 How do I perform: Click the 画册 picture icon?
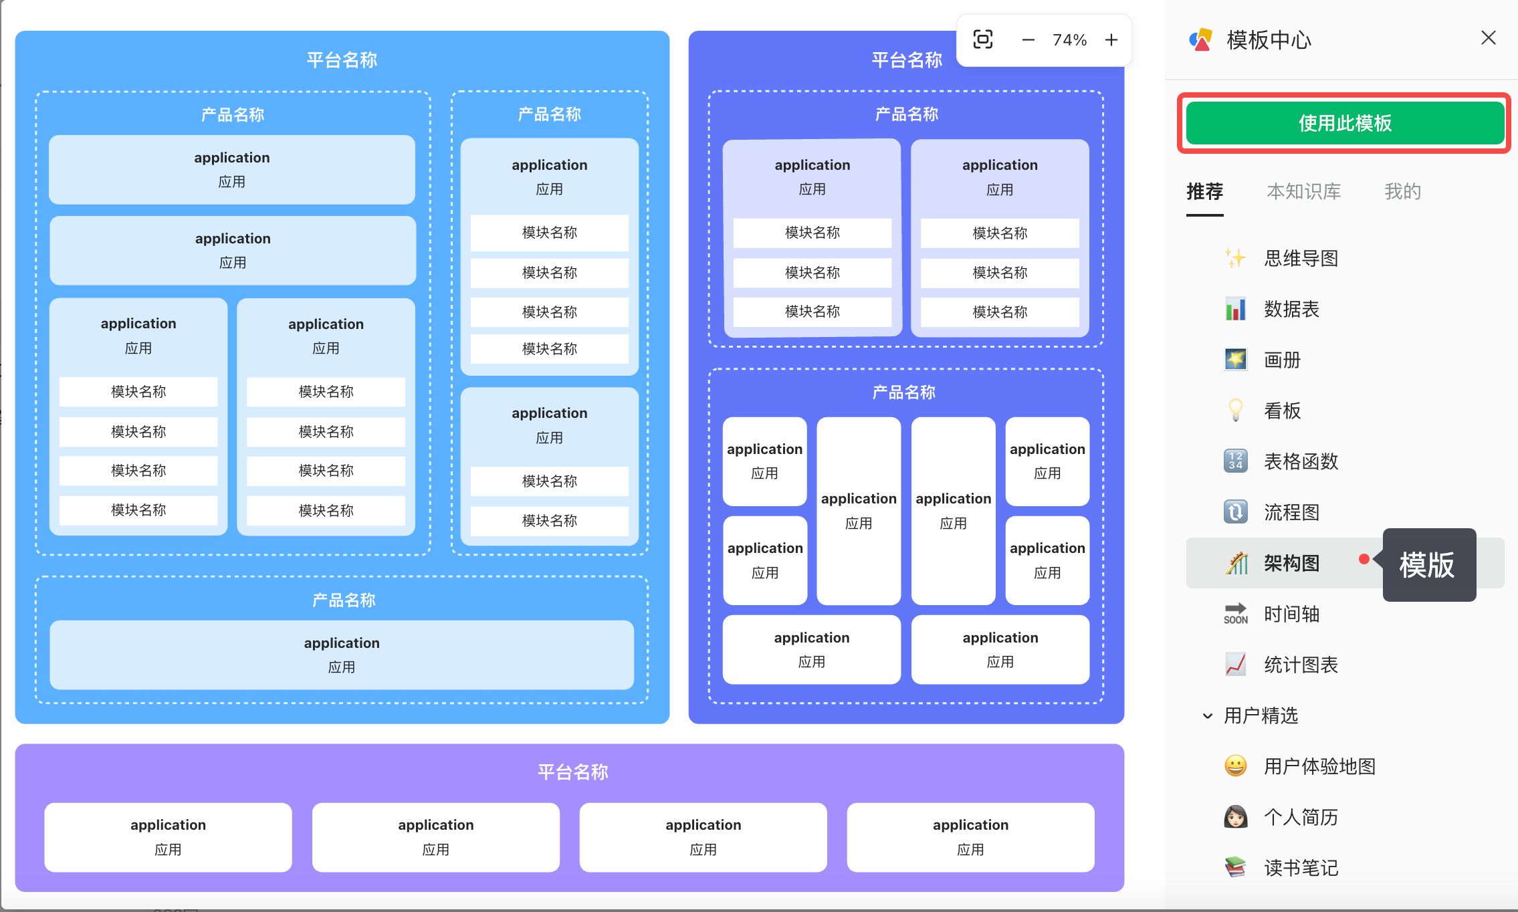[1235, 360]
